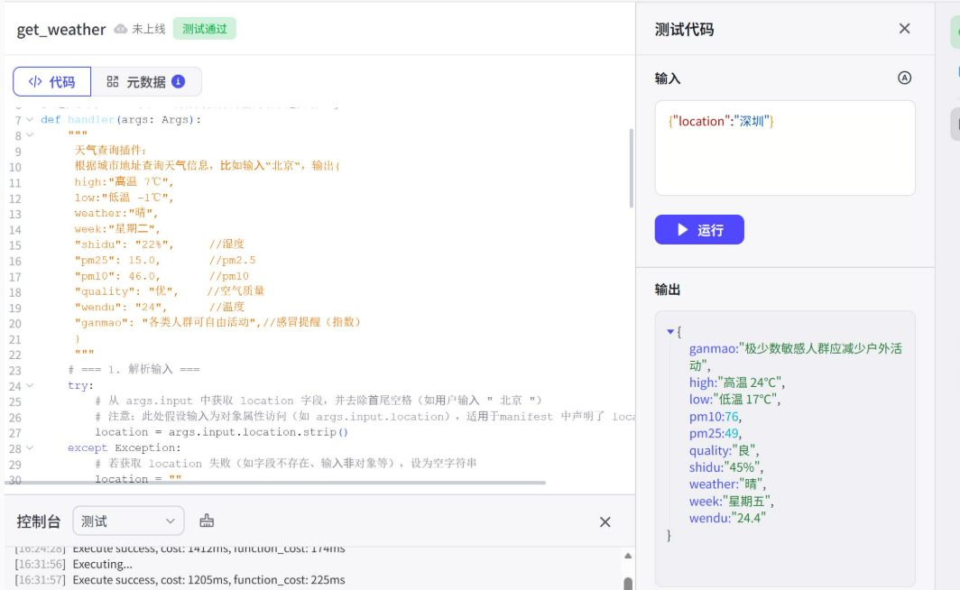Select the week:"星期五" output line
Screen dimensions: 960x590
tap(731, 502)
